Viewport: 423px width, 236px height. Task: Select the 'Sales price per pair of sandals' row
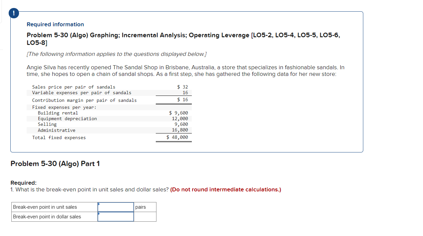73,87
